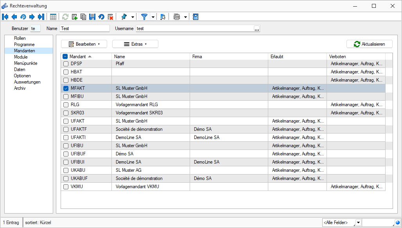Open the printer dropdown arrow
402x228 pixels.
pyautogui.click(x=185, y=17)
